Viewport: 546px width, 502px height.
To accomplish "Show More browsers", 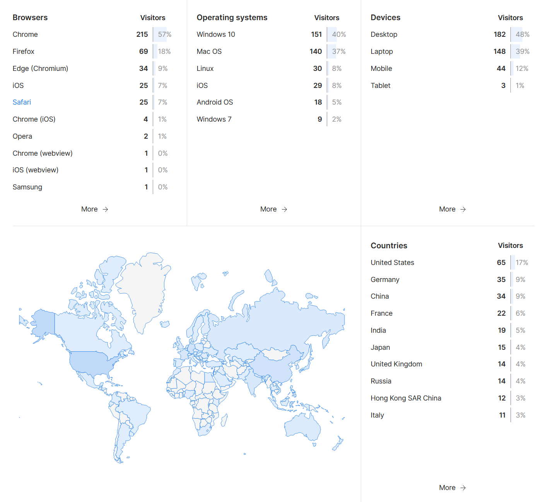I will pyautogui.click(x=90, y=209).
